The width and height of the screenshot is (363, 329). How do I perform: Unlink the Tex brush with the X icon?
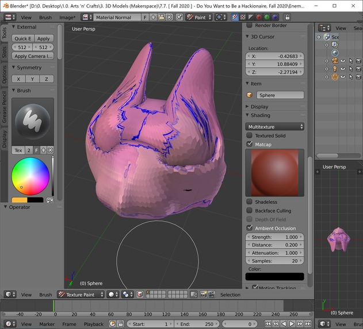click(x=50, y=150)
